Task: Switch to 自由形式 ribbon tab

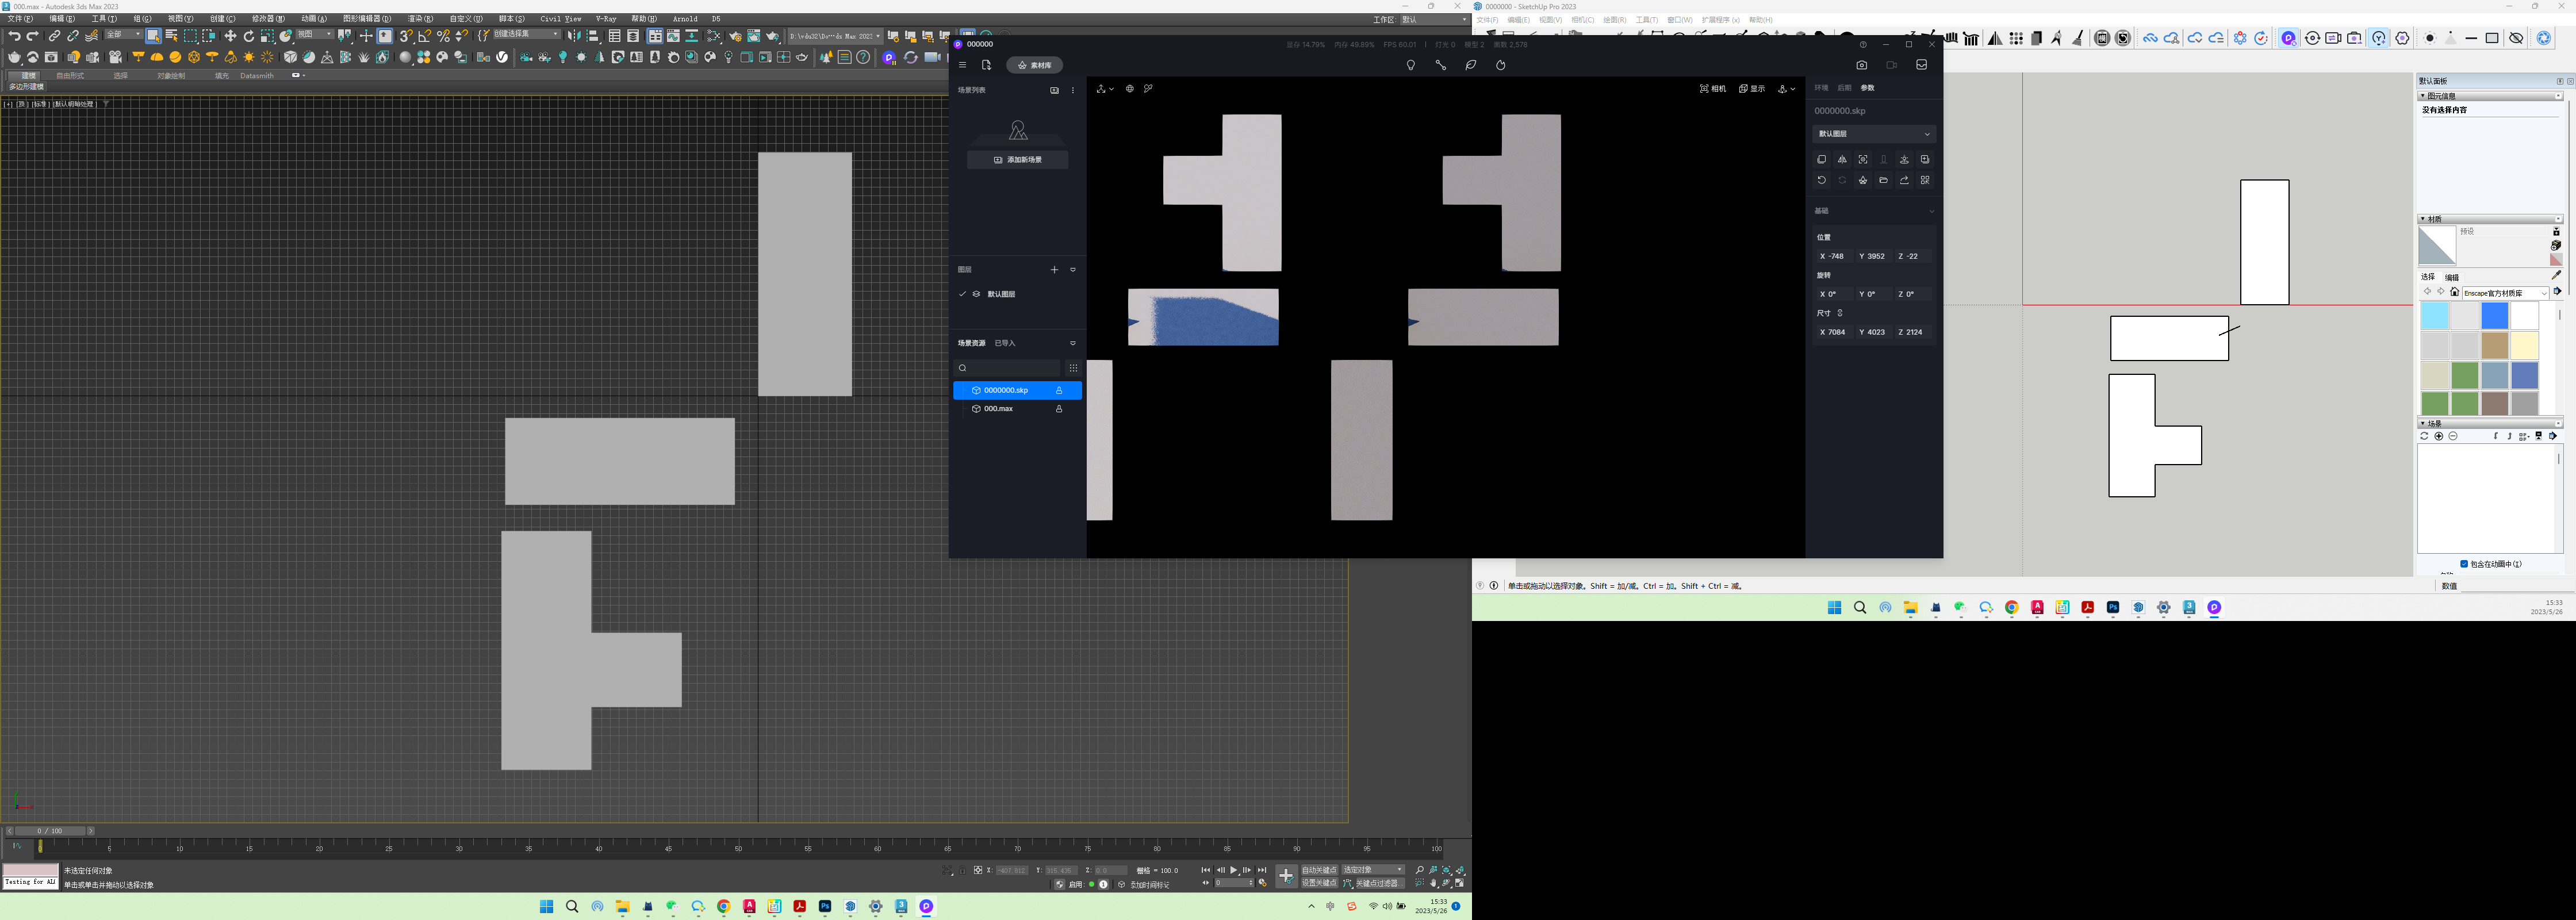Action: (x=70, y=75)
